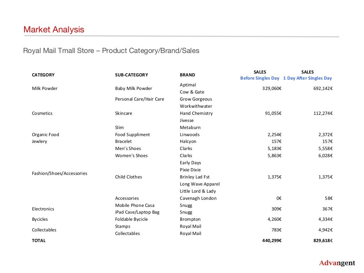The image size is (364, 273).
Task: Click the Workwithwater brand
Action: 196,106
